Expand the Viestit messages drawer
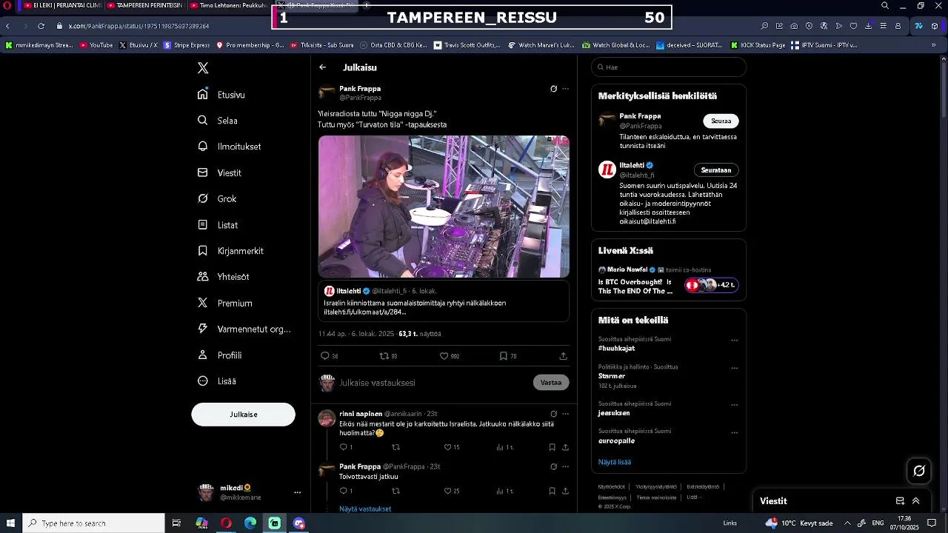 [x=916, y=501]
